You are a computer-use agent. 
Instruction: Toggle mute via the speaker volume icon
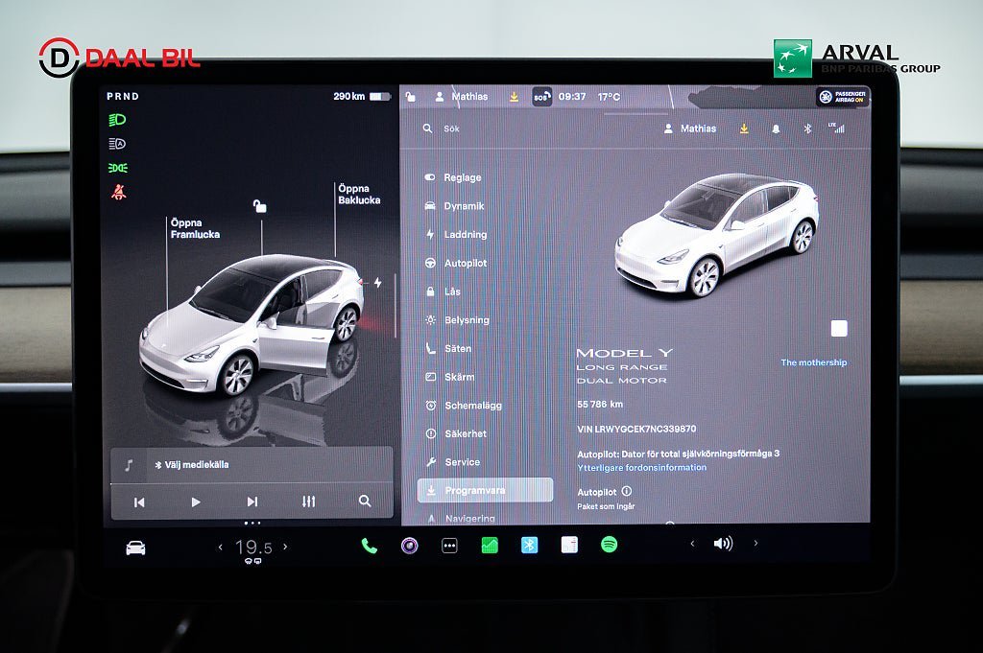pos(722,544)
